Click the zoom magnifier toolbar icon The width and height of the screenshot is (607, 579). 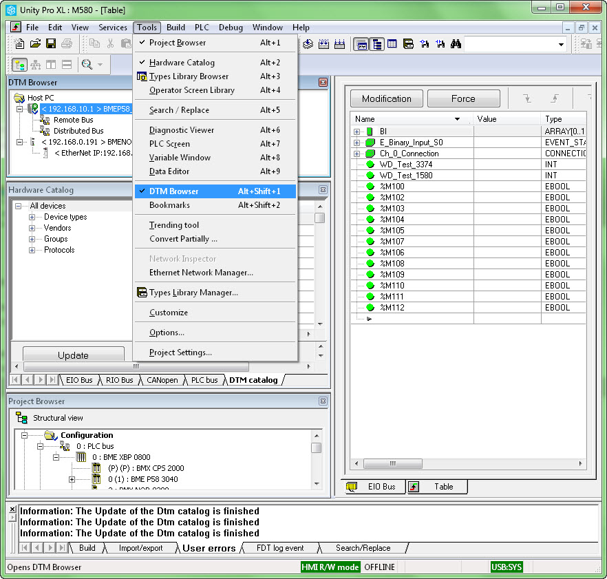pyautogui.click(x=87, y=65)
